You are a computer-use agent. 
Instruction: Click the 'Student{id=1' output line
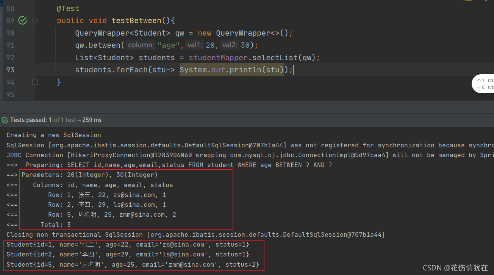(x=128, y=245)
